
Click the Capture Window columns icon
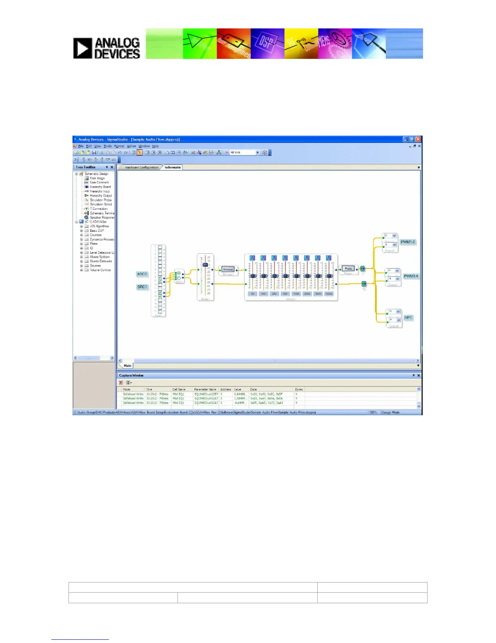pyautogui.click(x=128, y=382)
